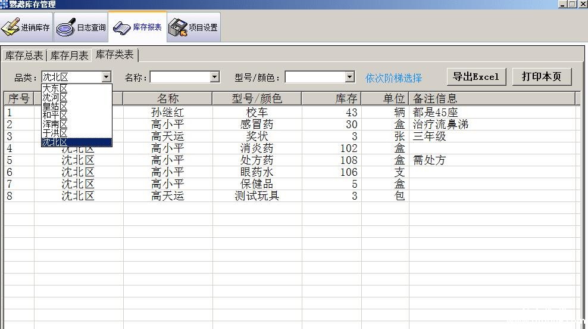Click the 备注信息 column header

(x=492, y=98)
